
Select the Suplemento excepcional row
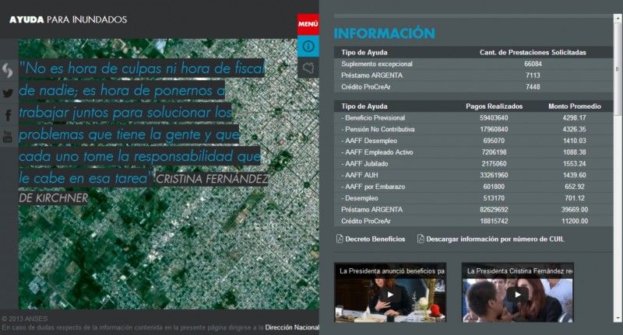(473, 64)
